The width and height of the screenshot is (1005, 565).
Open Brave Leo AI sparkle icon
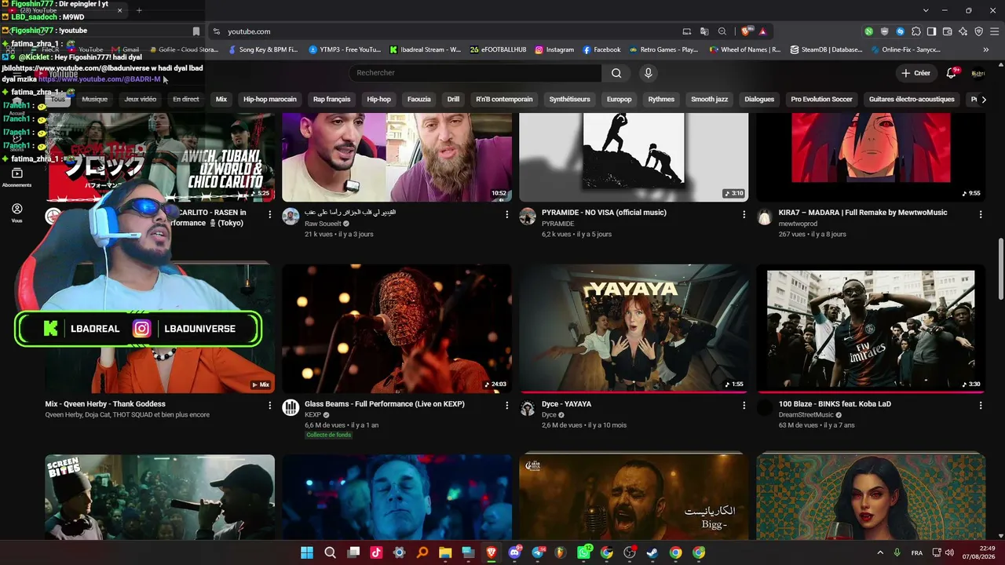click(x=963, y=31)
